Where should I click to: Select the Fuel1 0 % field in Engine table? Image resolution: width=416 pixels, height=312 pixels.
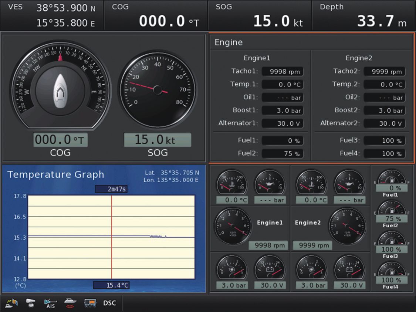[283, 140]
